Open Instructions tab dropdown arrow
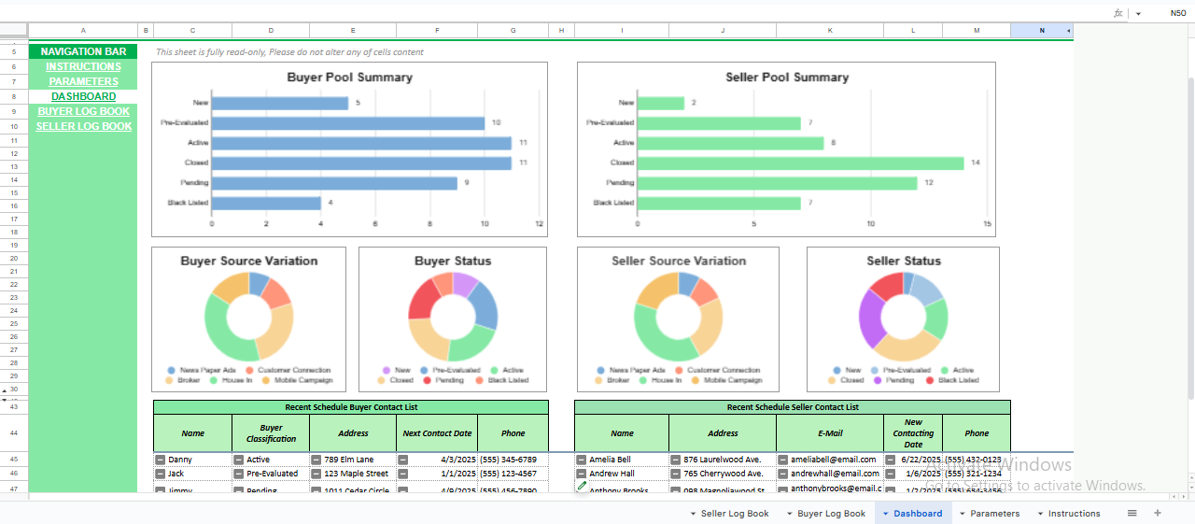Image resolution: width=1195 pixels, height=524 pixels. point(1040,514)
